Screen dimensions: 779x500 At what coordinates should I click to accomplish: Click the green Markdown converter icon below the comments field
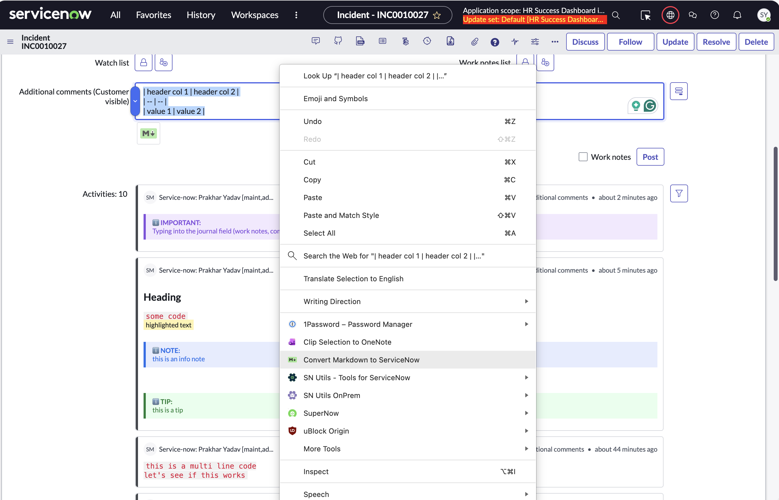click(x=148, y=133)
